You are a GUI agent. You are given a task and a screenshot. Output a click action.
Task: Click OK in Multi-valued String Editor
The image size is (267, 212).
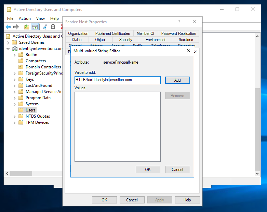148,170
